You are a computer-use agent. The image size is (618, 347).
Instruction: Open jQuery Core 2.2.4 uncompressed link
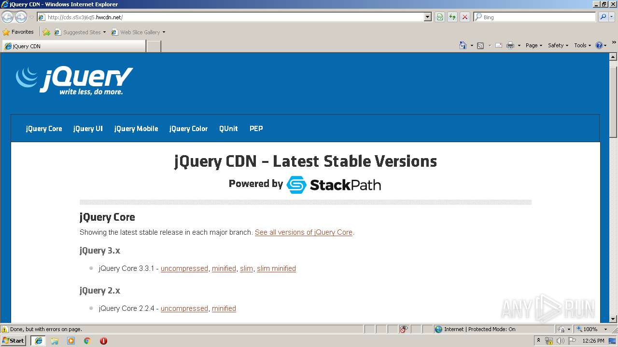click(x=184, y=308)
